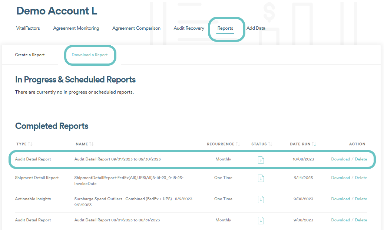Click status icon for Audit Detail Report 08/01/2023

tap(261, 221)
